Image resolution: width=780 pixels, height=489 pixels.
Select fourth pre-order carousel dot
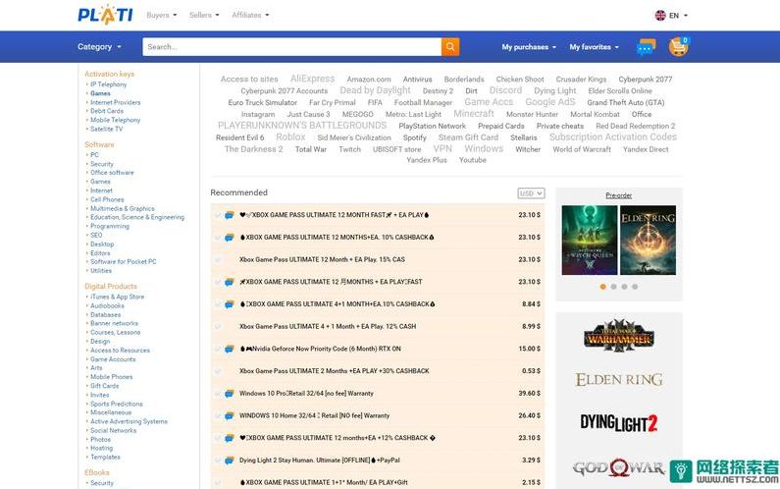point(635,287)
